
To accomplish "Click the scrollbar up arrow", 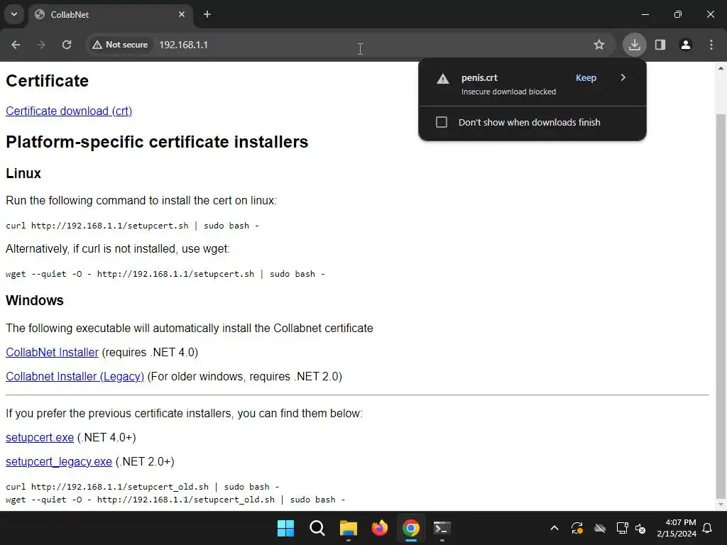I will tap(721, 68).
